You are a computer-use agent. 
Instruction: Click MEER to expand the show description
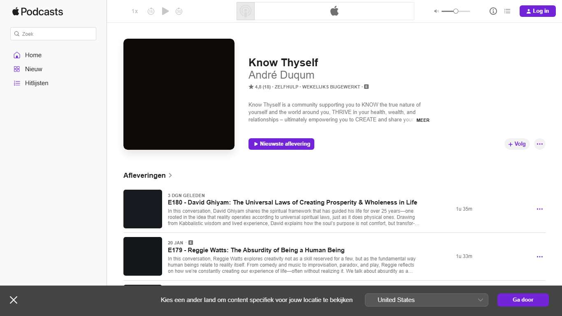click(423, 120)
